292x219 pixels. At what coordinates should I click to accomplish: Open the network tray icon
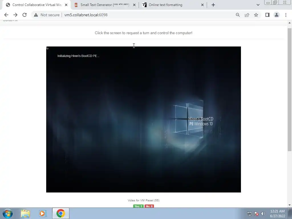coord(249,214)
